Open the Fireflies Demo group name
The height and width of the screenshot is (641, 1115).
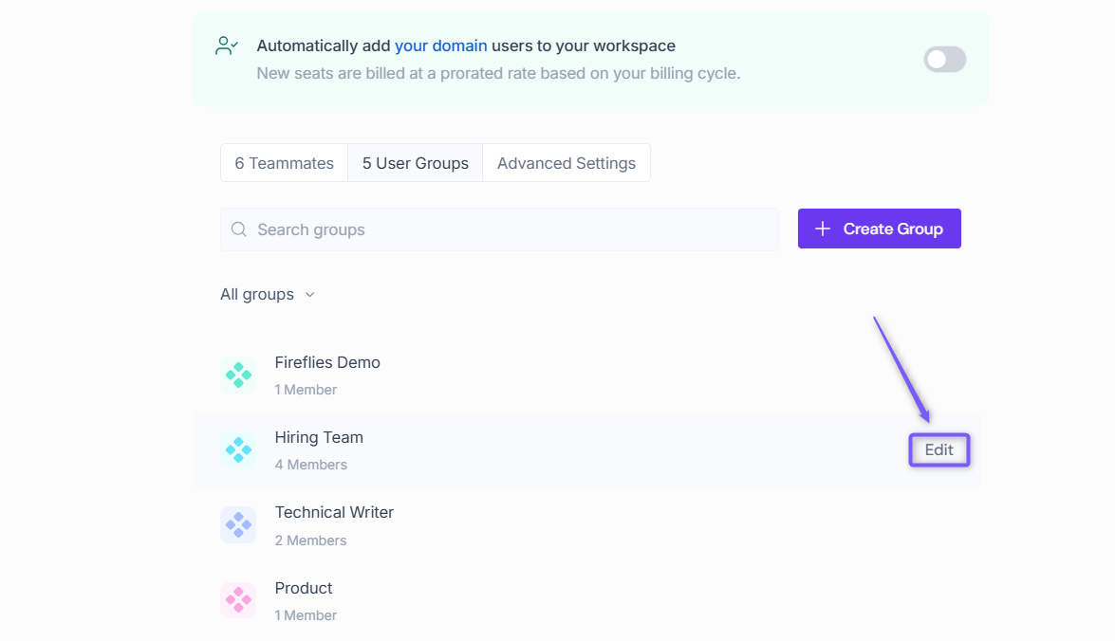327,362
